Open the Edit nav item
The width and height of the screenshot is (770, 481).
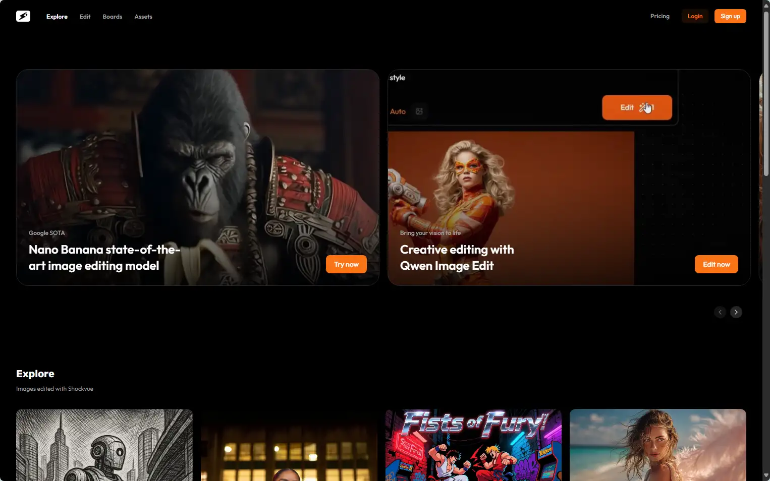coord(85,17)
